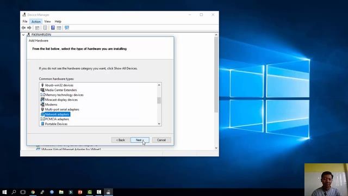The width and height of the screenshot is (348, 196).
Task: Open the File menu
Action: (x=25, y=21)
